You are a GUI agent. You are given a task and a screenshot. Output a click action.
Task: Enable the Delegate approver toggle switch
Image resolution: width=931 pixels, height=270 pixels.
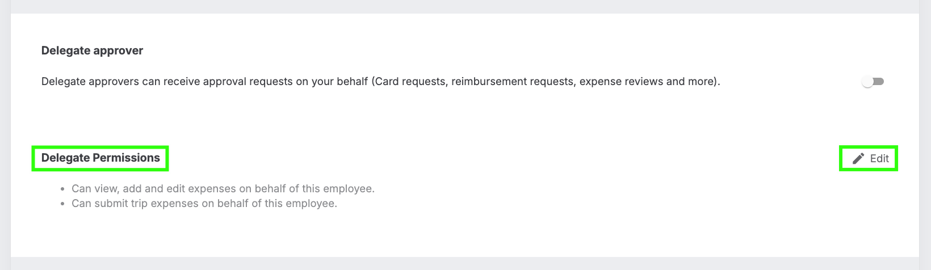pyautogui.click(x=873, y=82)
